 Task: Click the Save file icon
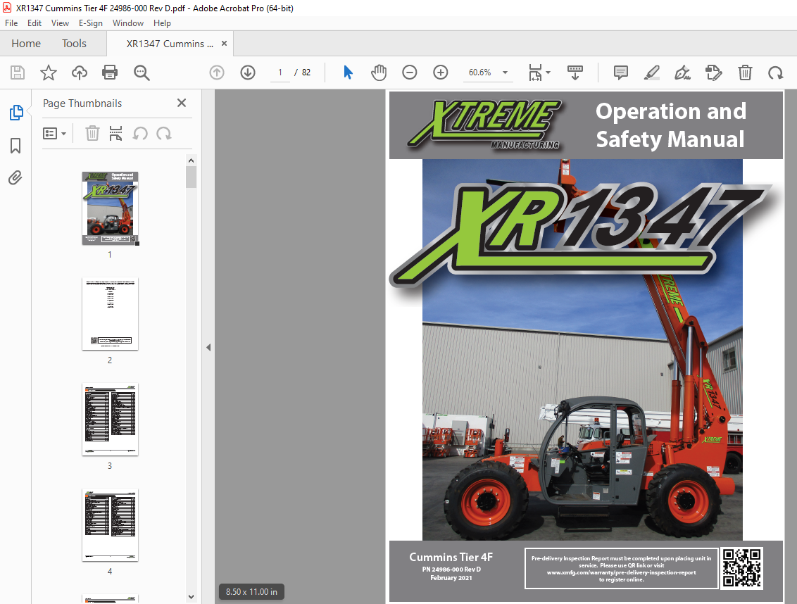click(18, 73)
